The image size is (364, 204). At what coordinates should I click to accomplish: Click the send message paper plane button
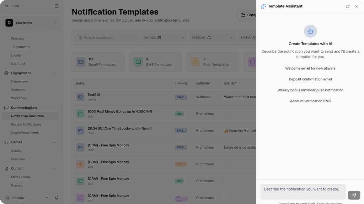tap(354, 195)
